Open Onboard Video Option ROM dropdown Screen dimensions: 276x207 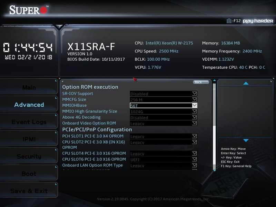coord(164,123)
